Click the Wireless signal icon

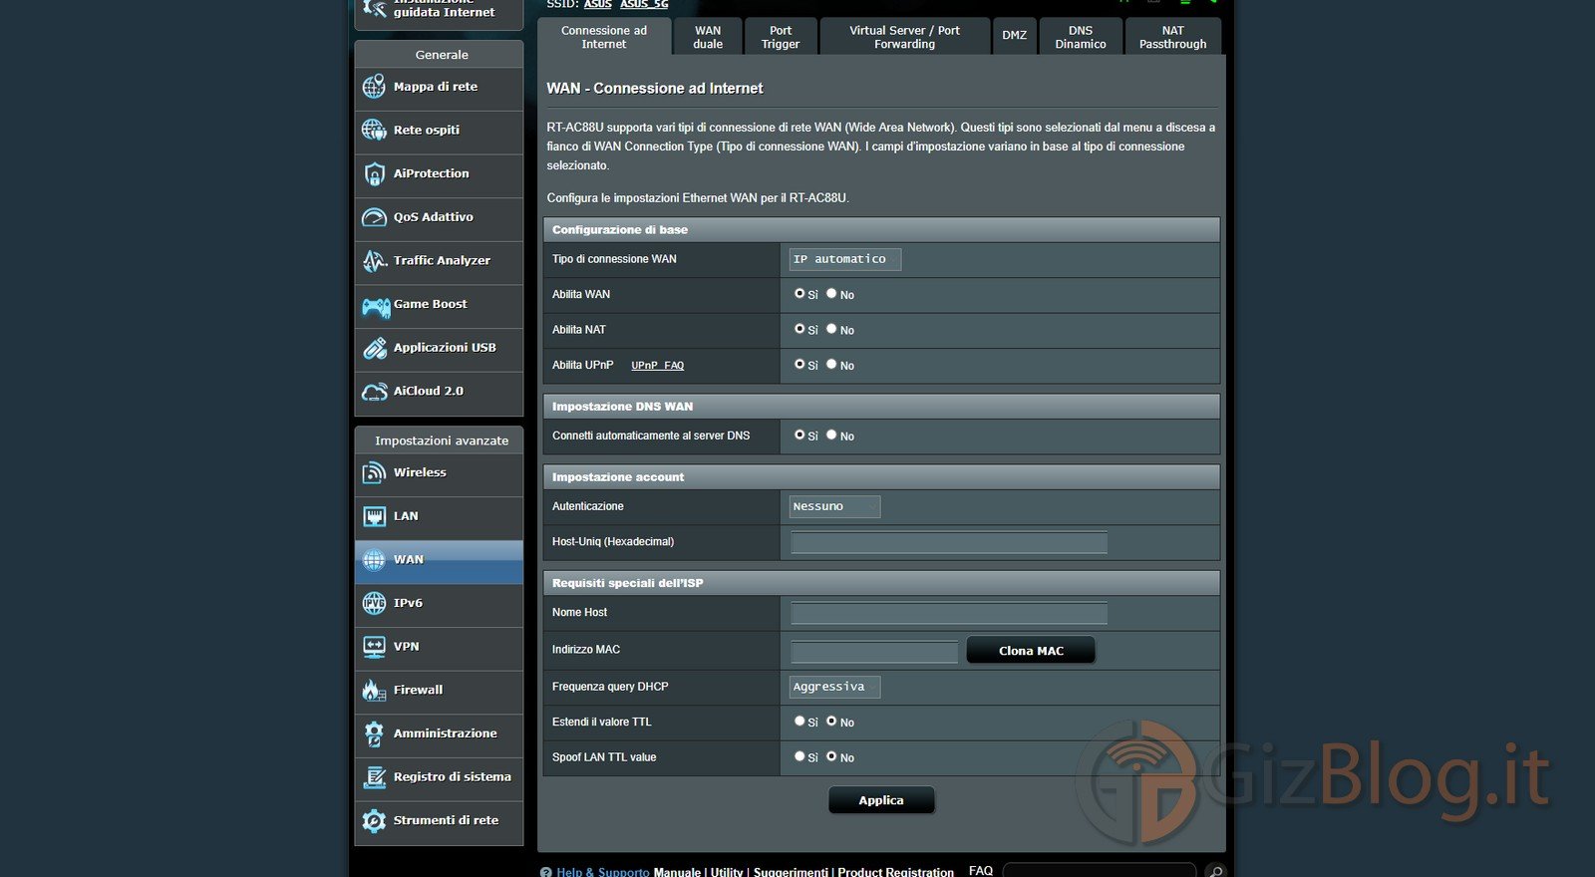[374, 472]
